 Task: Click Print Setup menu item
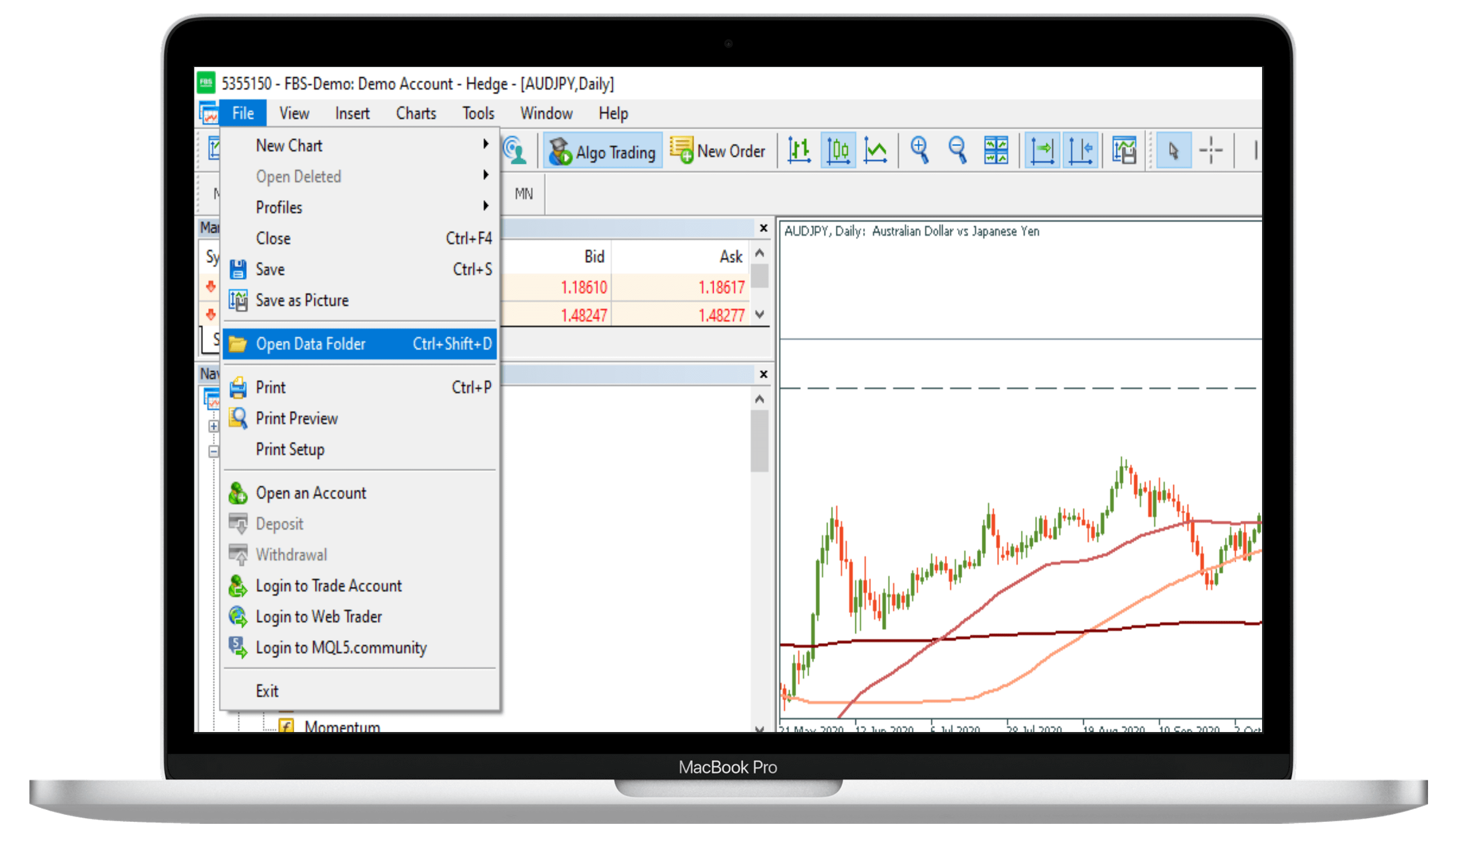360,450
